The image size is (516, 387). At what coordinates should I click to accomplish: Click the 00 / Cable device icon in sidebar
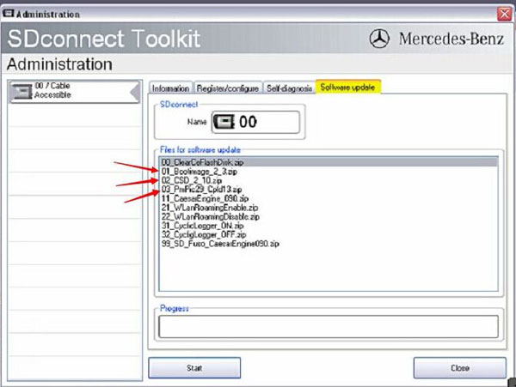tap(22, 92)
